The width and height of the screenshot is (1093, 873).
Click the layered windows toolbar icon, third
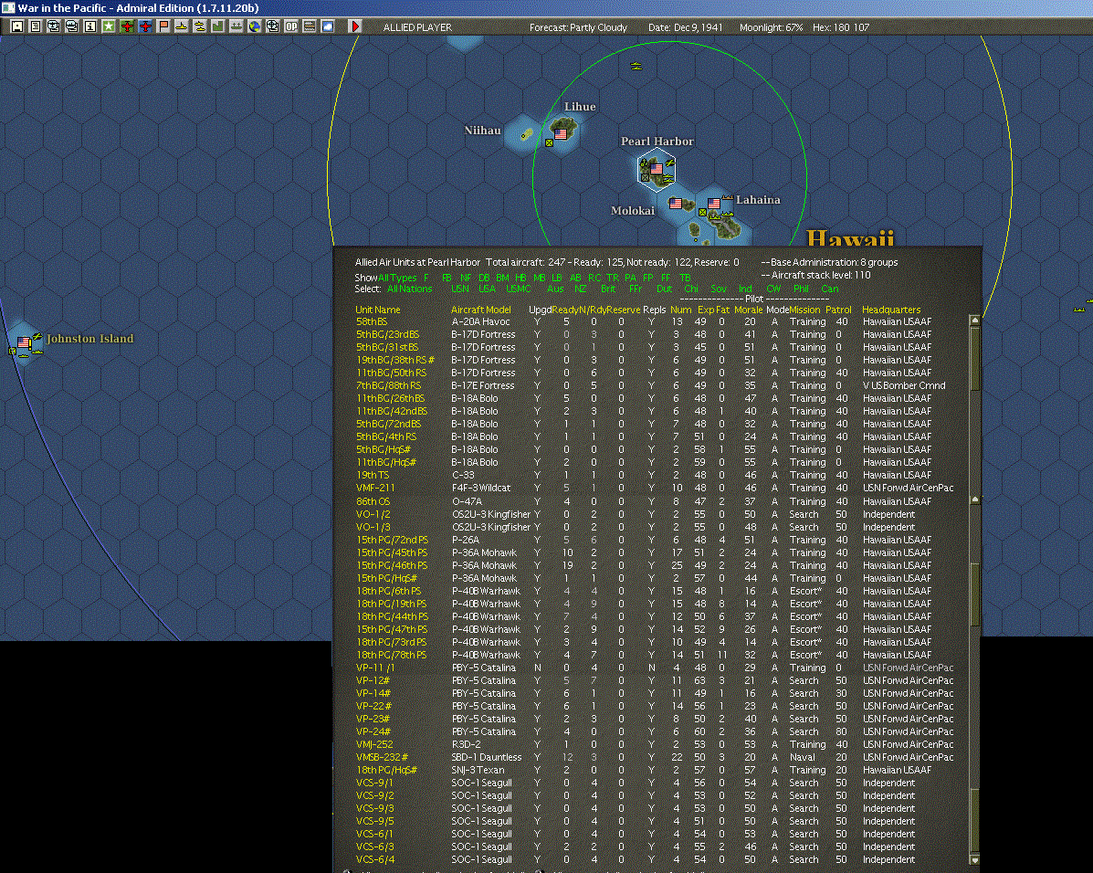54,26
